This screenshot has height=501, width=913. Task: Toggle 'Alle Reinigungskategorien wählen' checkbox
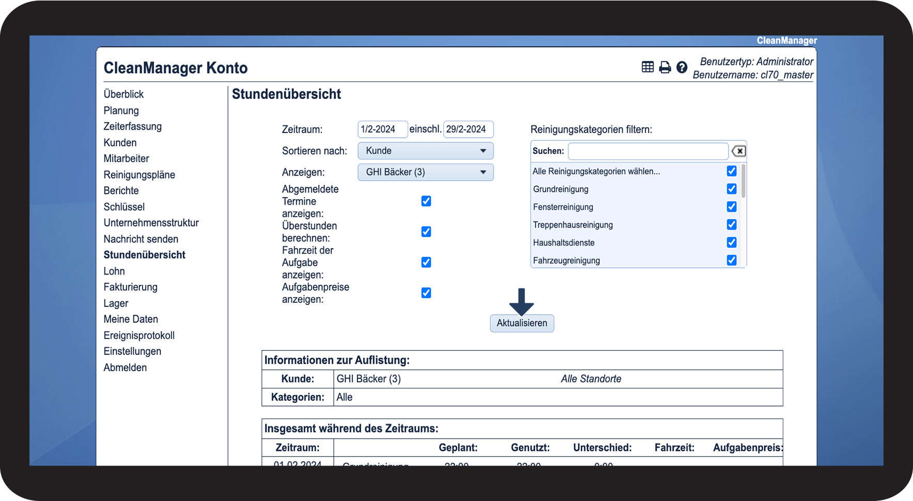731,171
